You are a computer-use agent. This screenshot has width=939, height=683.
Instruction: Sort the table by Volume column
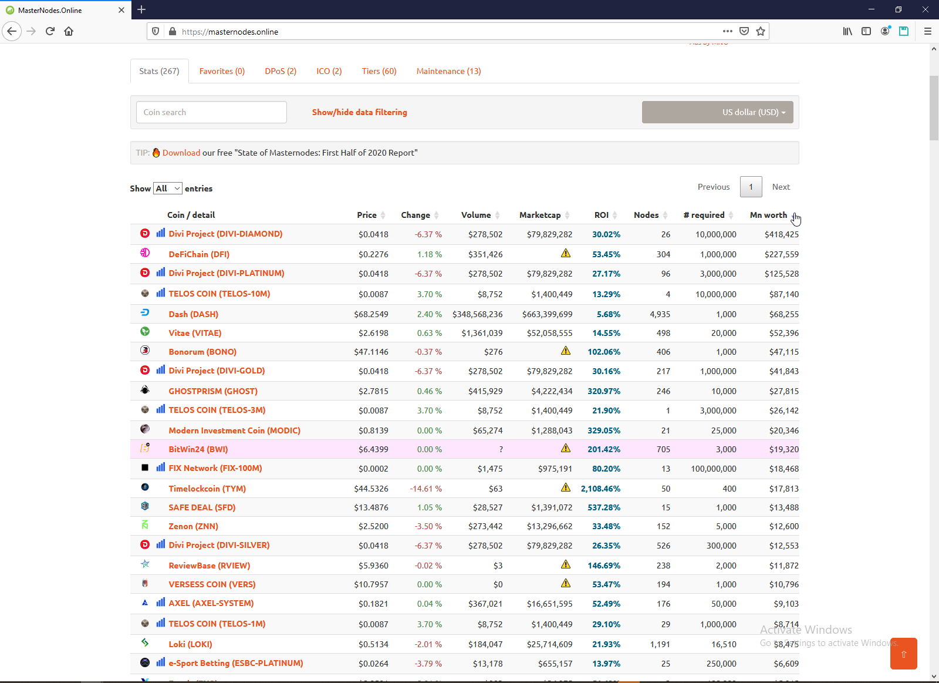(480, 215)
